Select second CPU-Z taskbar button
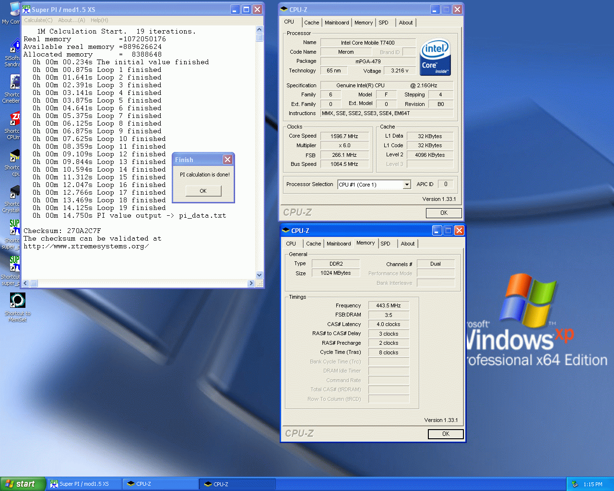The image size is (614, 491). tap(238, 484)
